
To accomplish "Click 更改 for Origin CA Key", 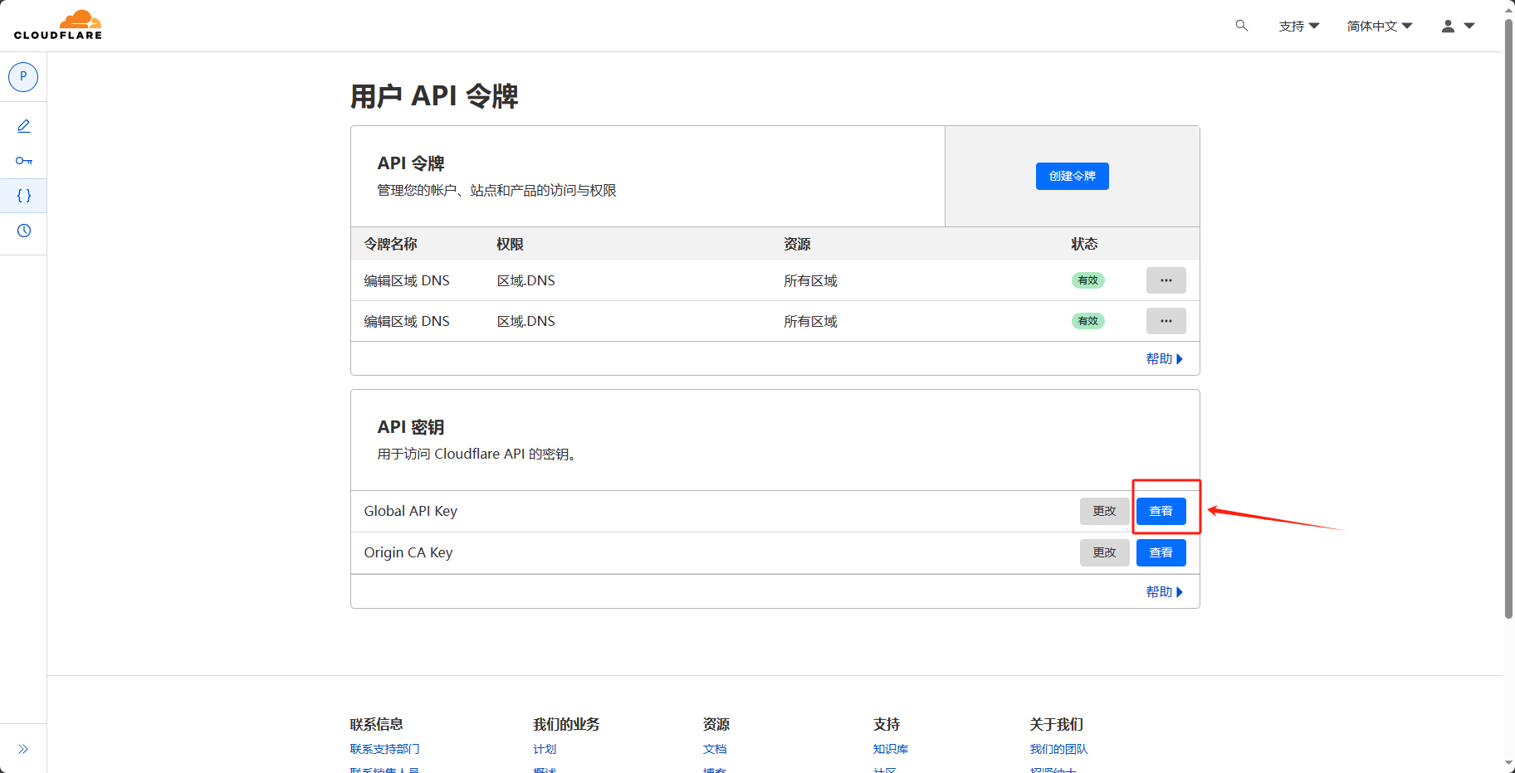I will coord(1104,552).
